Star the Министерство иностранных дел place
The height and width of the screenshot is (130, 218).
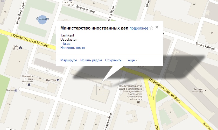tap(151, 28)
